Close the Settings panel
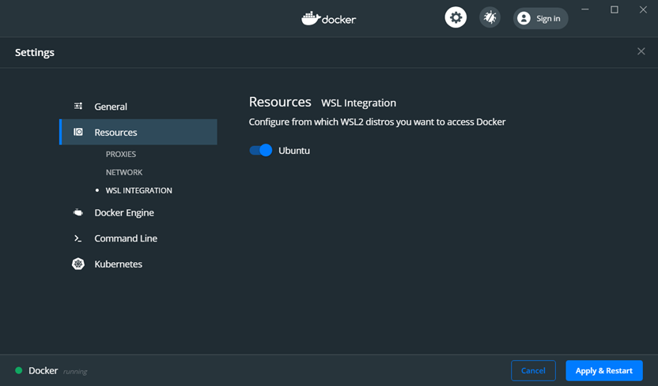This screenshot has height=386, width=658. pos(641,51)
